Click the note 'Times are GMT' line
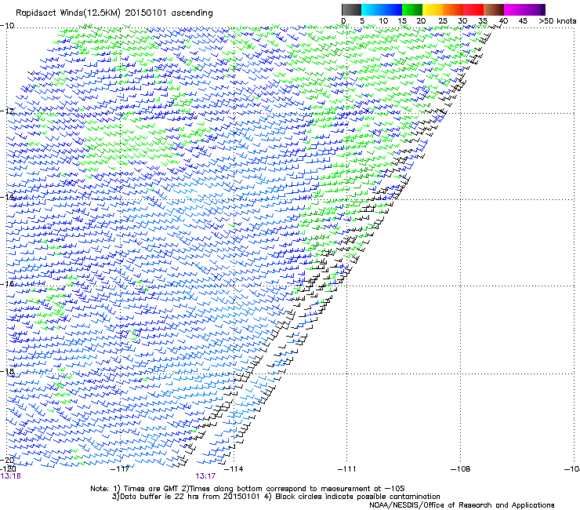The width and height of the screenshot is (580, 510). (248, 489)
